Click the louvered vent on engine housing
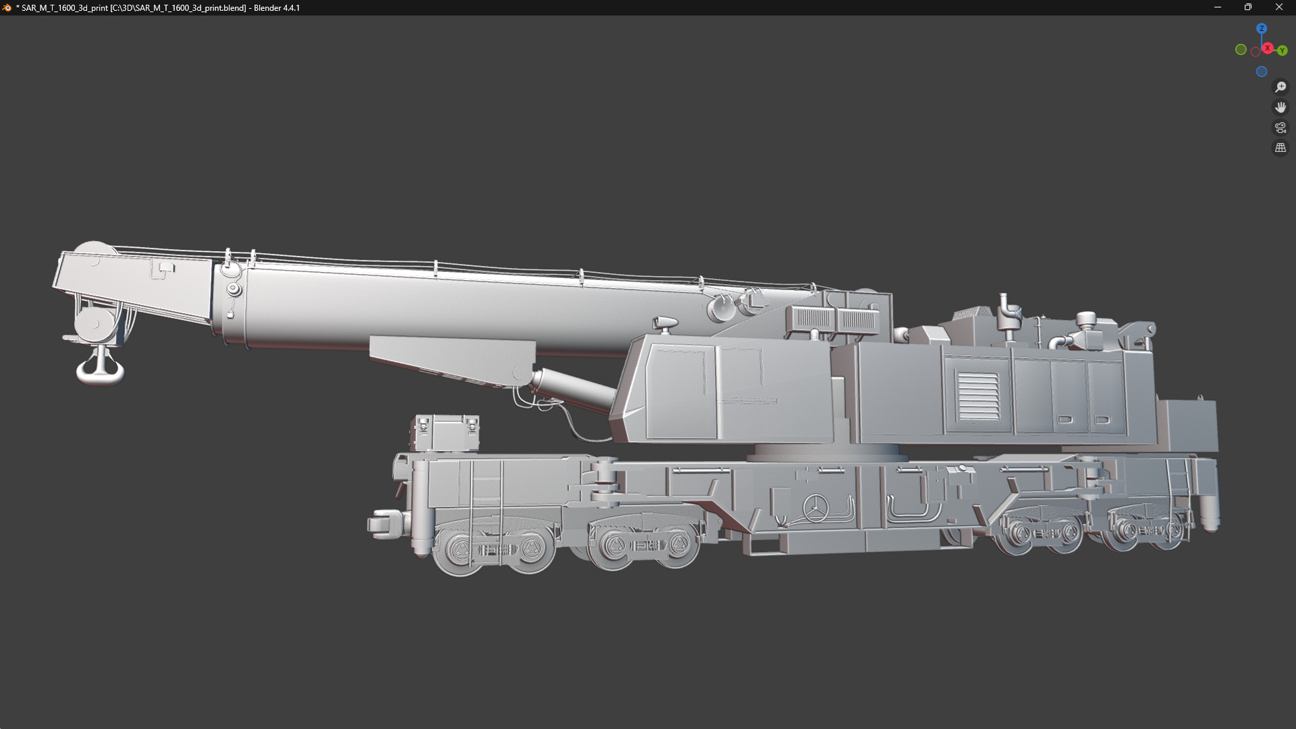 [x=978, y=396]
